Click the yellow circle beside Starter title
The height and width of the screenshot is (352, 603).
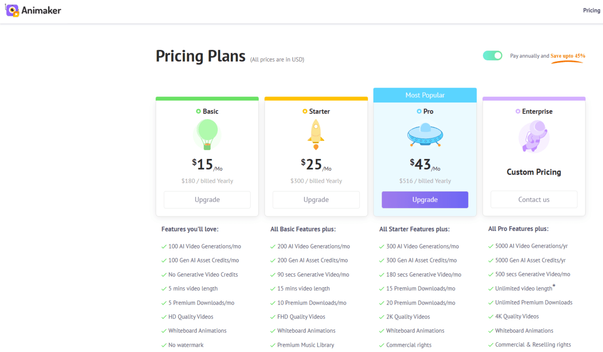305,112
